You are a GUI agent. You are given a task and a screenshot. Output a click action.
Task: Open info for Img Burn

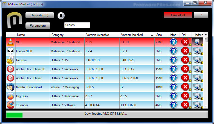174,96
